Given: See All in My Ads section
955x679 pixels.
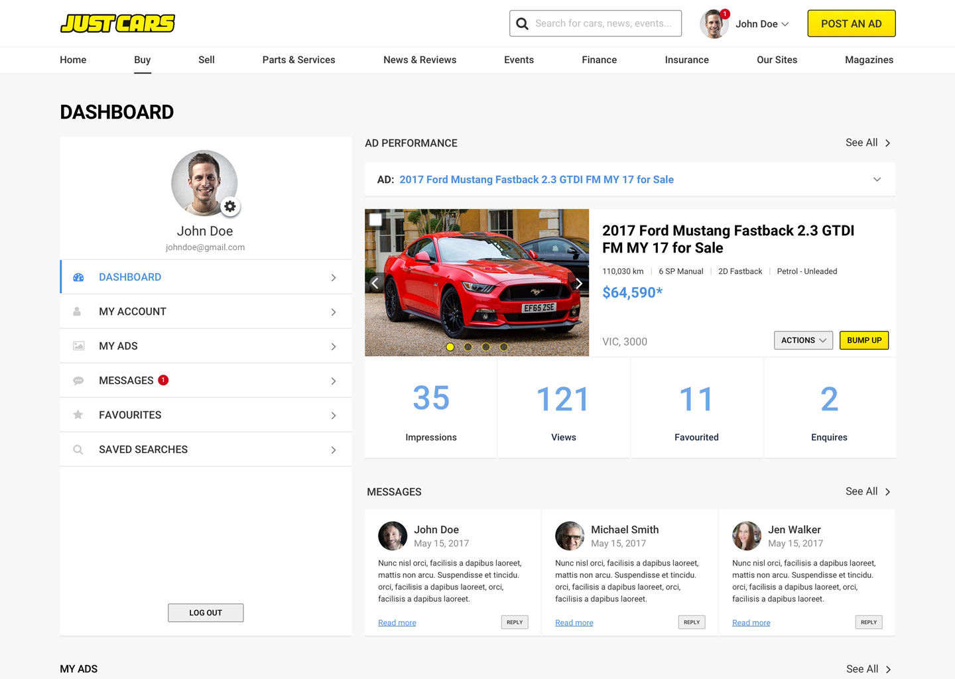Looking at the screenshot, I should pos(868,669).
